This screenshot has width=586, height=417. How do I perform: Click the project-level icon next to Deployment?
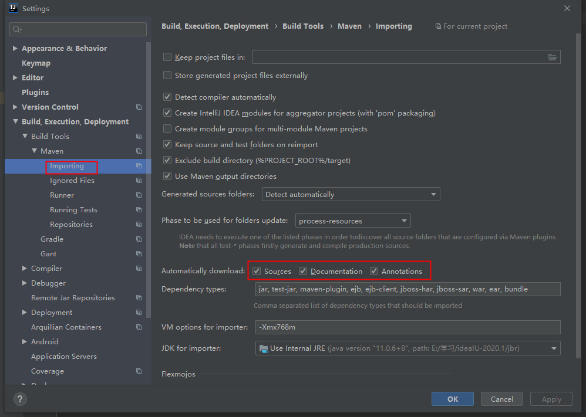click(x=139, y=313)
